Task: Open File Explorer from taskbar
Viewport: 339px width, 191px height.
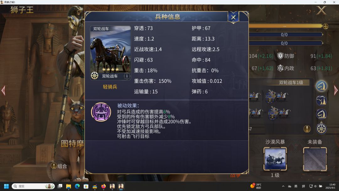Action: click(68, 186)
